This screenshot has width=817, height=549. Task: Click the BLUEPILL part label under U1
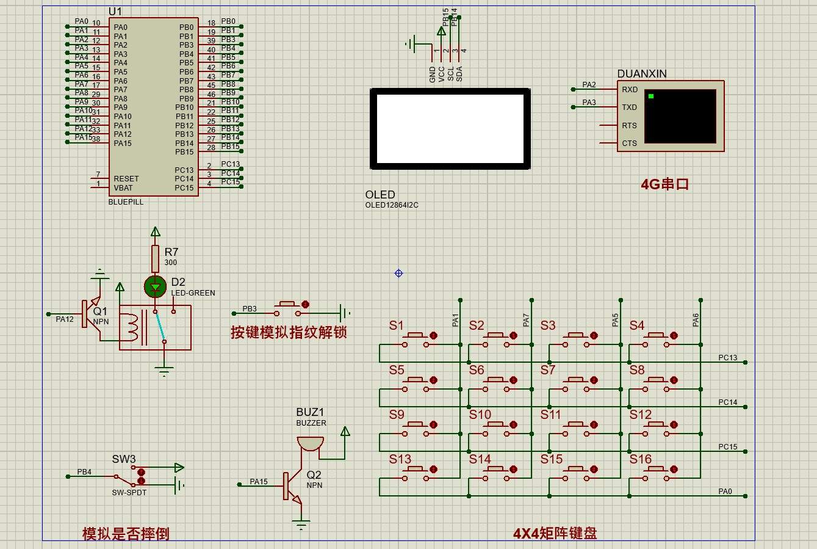pos(126,202)
